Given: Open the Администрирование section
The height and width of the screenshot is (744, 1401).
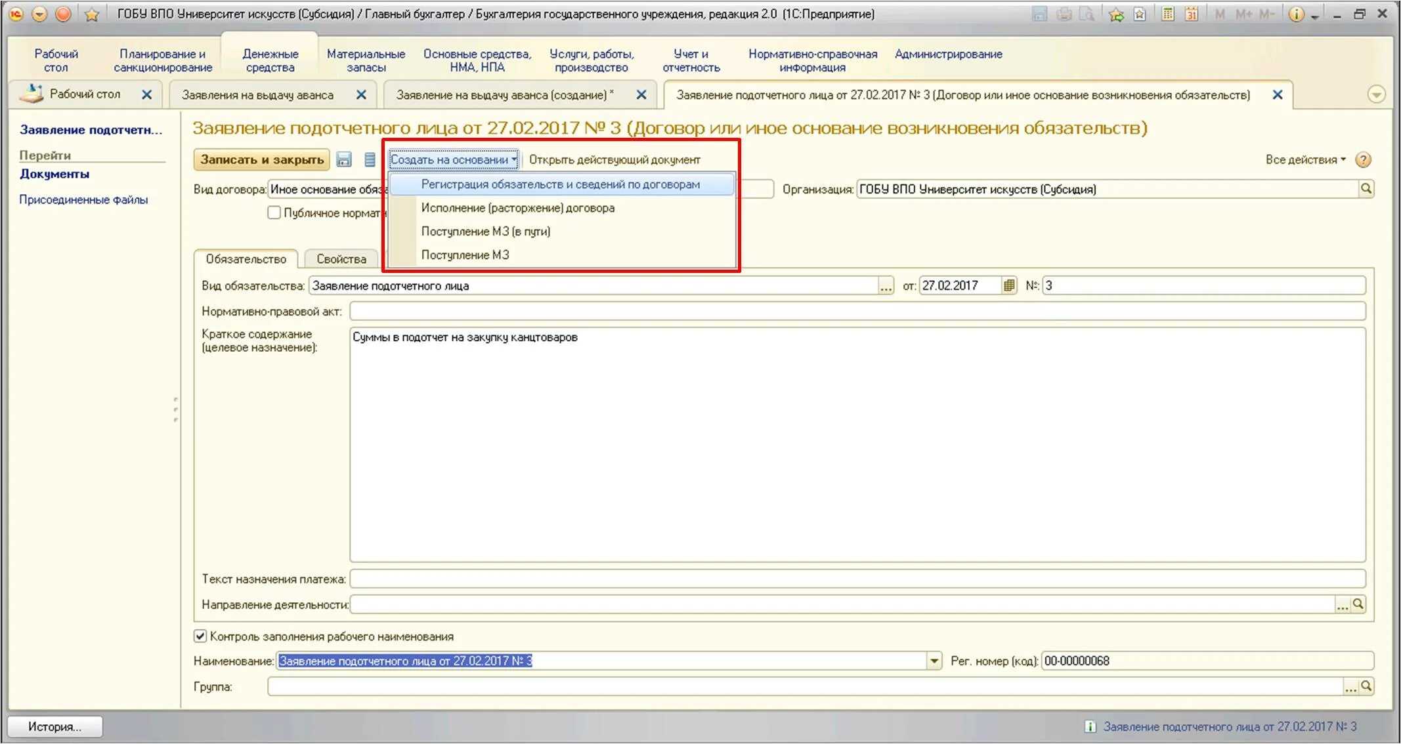Looking at the screenshot, I should pyautogui.click(x=949, y=54).
